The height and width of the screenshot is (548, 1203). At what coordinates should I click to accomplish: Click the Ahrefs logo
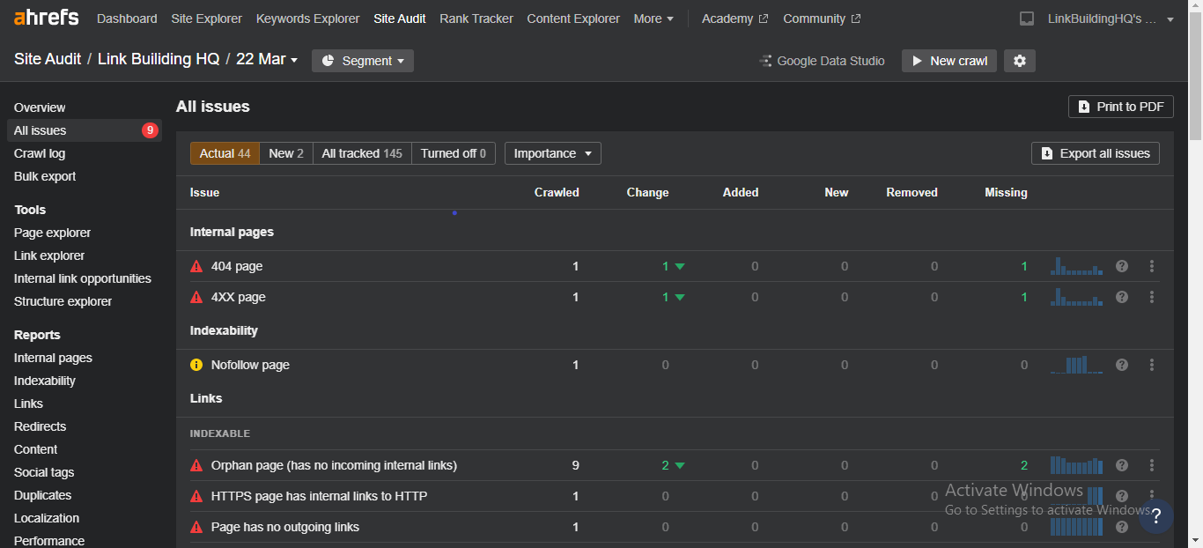46,18
